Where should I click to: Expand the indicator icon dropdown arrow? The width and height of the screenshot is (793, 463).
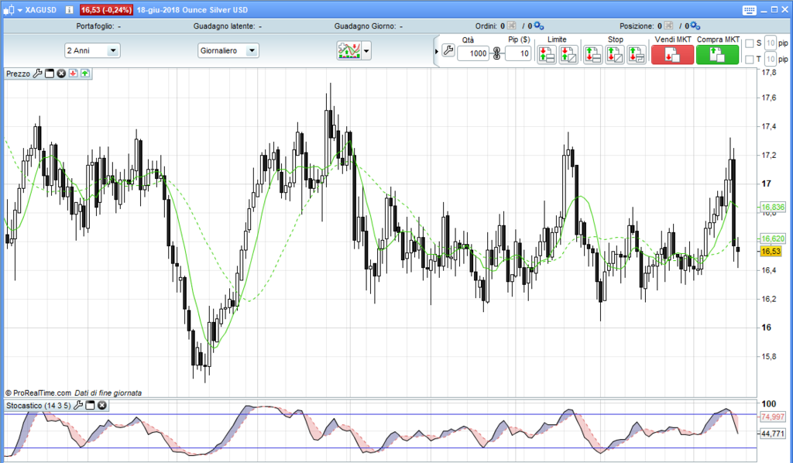pyautogui.click(x=366, y=52)
